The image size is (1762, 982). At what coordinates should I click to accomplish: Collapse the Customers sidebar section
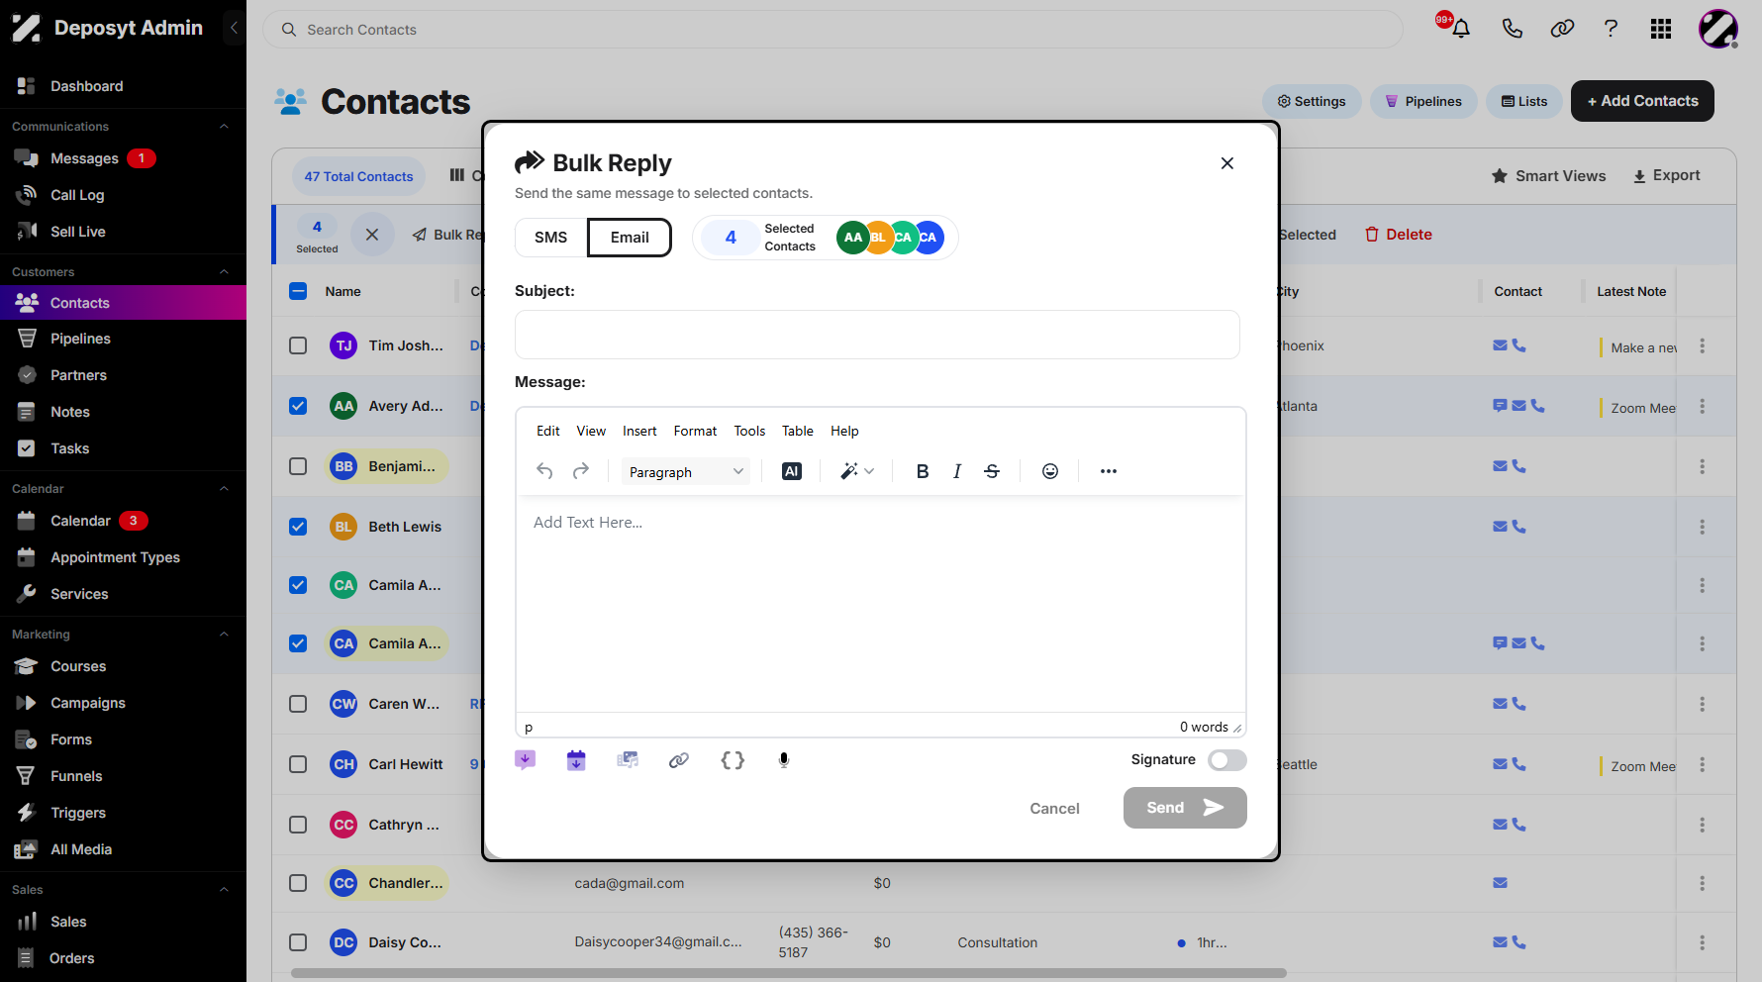224,272
